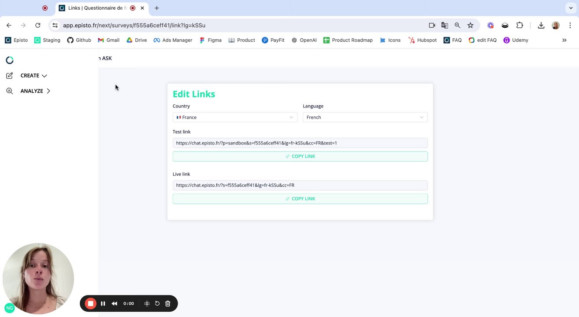Viewport: 579px width, 317px height.
Task: Stop the screen recording
Action: tap(90, 303)
